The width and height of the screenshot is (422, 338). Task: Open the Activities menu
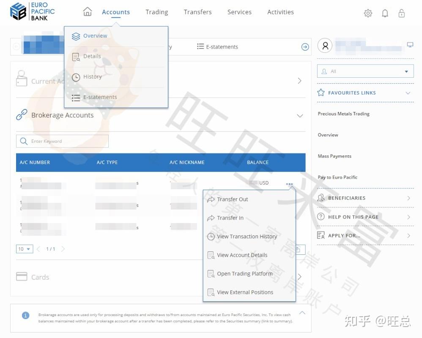pos(280,12)
